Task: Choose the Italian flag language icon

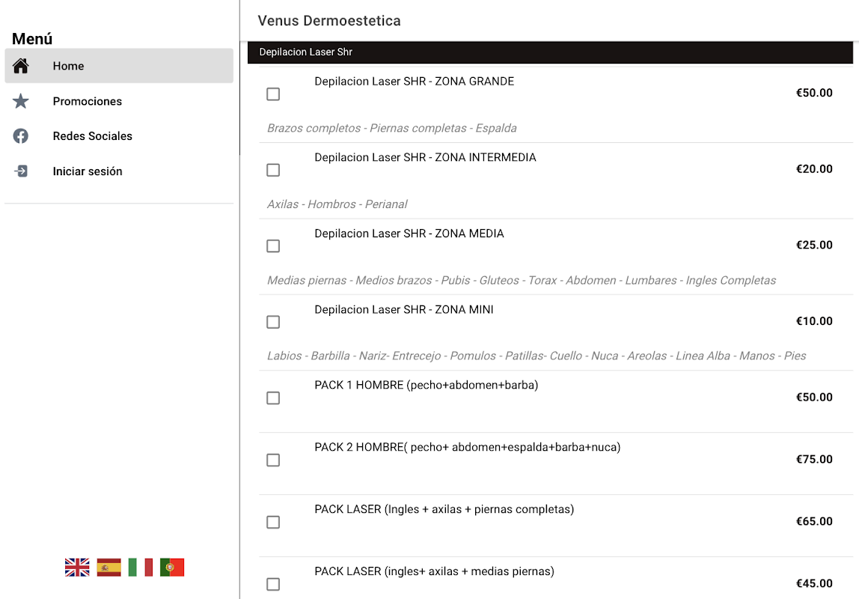Action: tap(141, 568)
